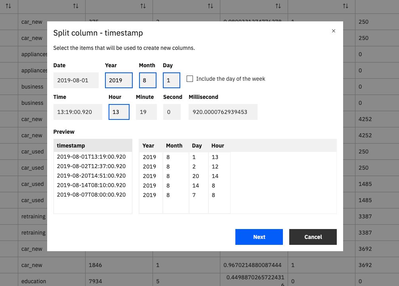Image resolution: width=399 pixels, height=286 pixels.
Task: Sort the column left of the 3692 values
Action: [345, 6]
